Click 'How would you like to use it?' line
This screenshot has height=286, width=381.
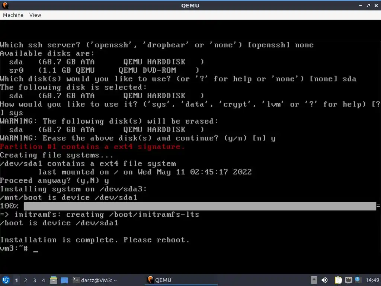(190, 108)
